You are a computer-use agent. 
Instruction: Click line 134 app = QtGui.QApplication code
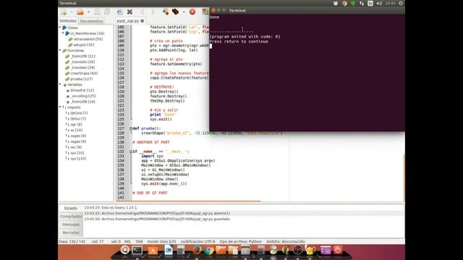coord(178,160)
